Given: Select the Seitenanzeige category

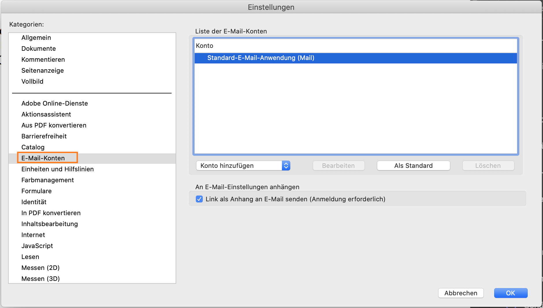Looking at the screenshot, I should pyautogui.click(x=42, y=70).
